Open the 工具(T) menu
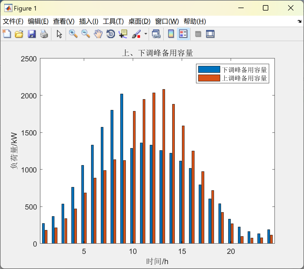Screen dimensions: 304x269 [x=113, y=21]
